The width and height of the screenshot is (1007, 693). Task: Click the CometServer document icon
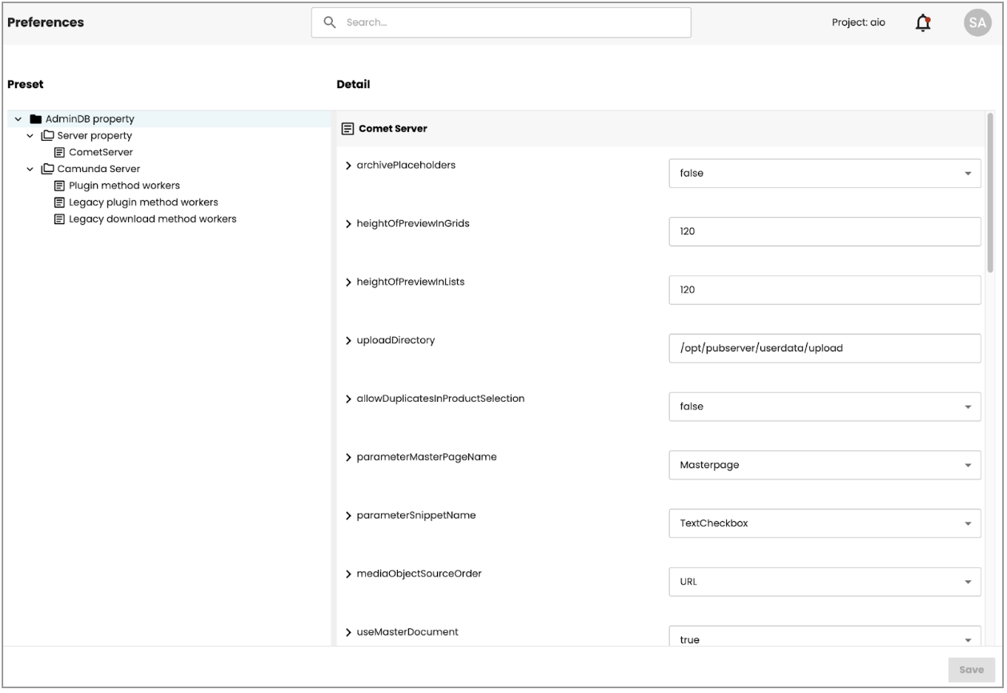[x=59, y=152]
